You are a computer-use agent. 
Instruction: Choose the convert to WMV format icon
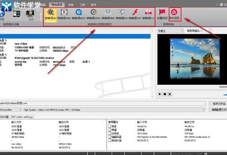coord(93,12)
